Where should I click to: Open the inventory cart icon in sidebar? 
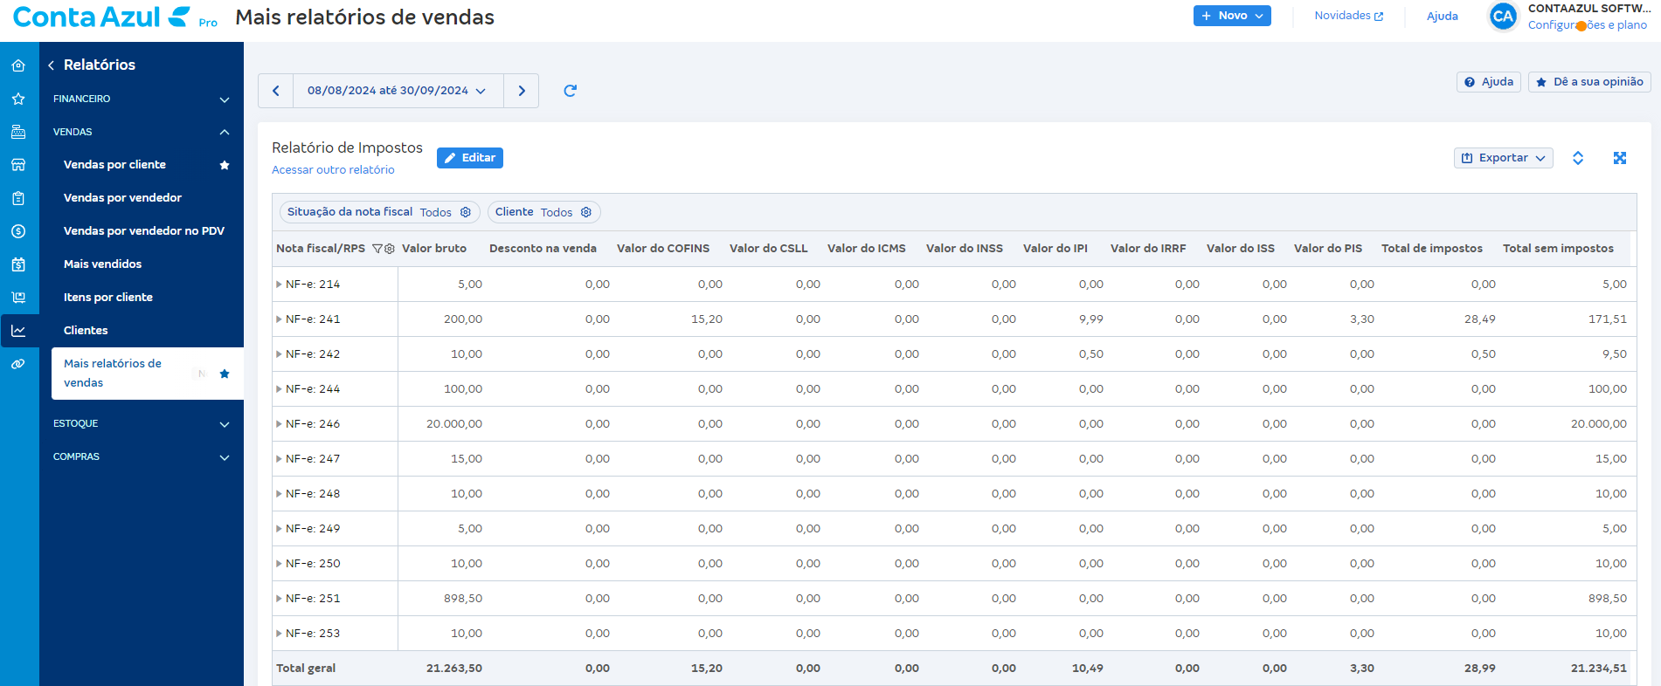18,298
